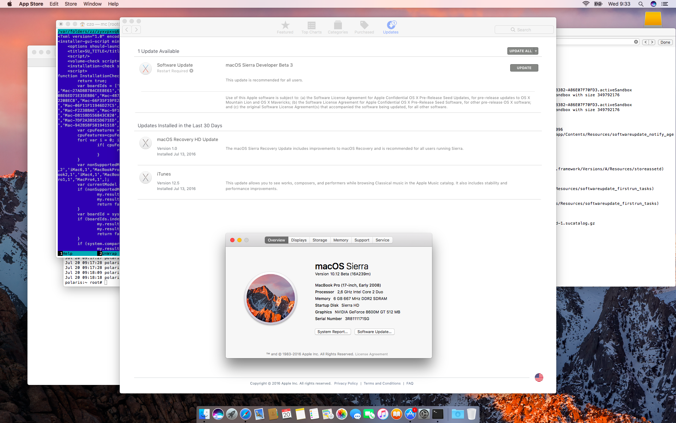Open Photos from the Dock

point(342,414)
